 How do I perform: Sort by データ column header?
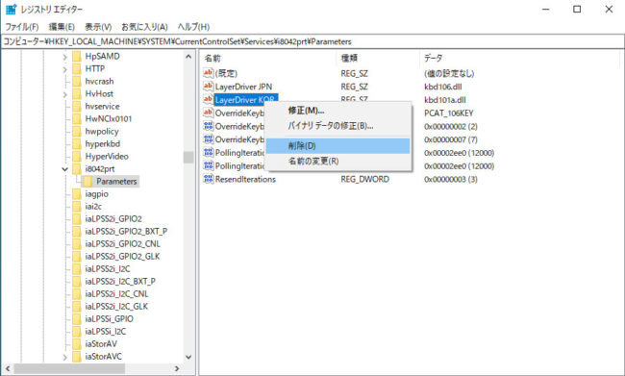(x=520, y=59)
